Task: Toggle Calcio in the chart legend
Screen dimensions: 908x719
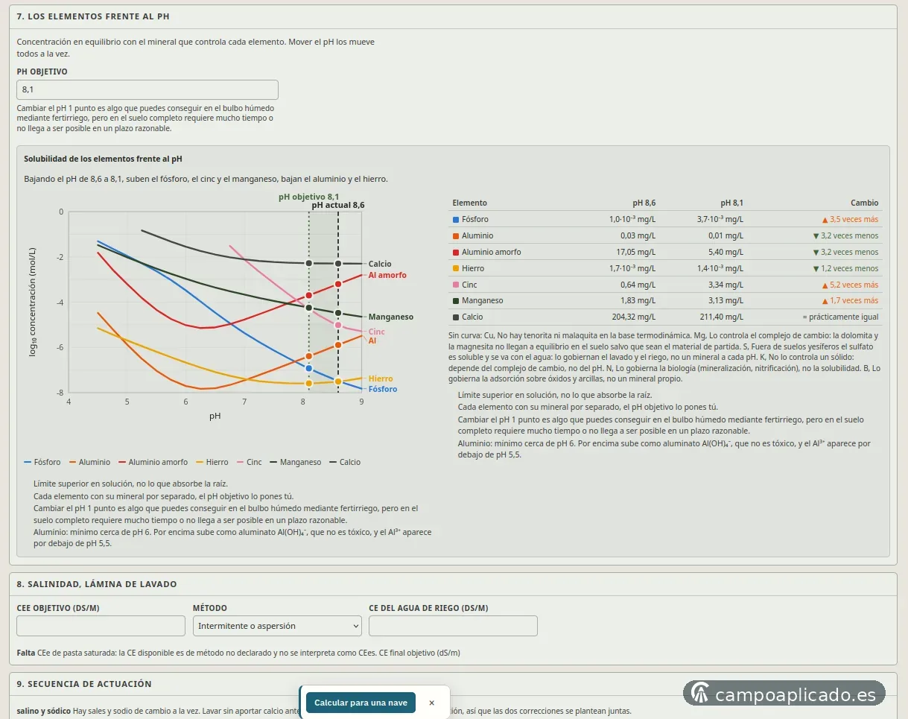Action: point(345,462)
